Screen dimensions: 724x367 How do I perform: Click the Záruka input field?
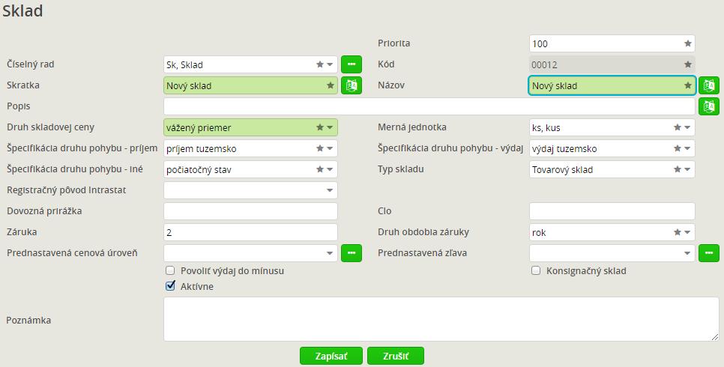(x=250, y=232)
